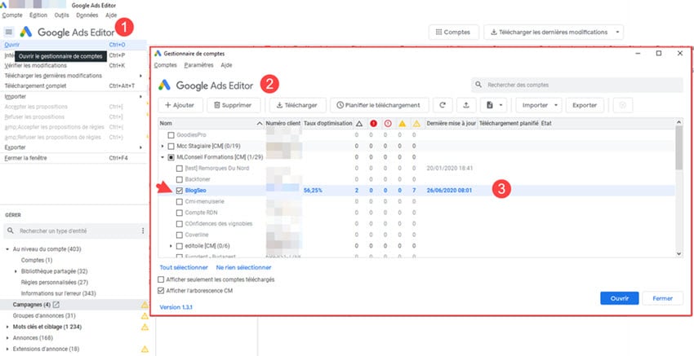Sort accounts by the Nom column header
This screenshot has height=356, width=694.
pyautogui.click(x=211, y=124)
